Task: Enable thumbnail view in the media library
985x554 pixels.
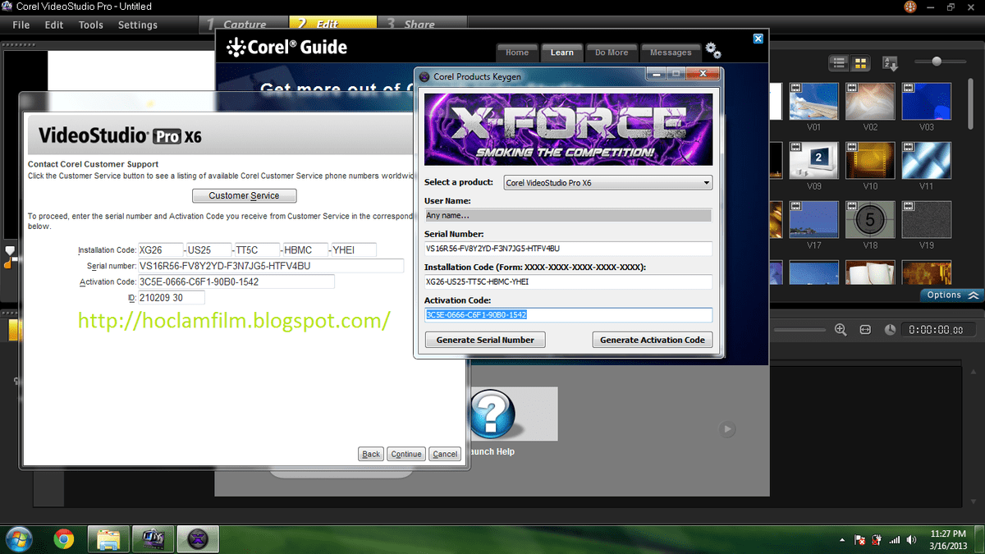Action: (860, 62)
